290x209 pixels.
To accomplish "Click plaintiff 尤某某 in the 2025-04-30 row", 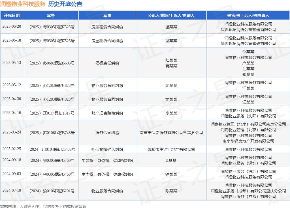I will pos(171,99).
